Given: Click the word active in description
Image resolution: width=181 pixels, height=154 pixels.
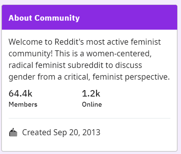Looking at the screenshot, I should pos(118,42).
